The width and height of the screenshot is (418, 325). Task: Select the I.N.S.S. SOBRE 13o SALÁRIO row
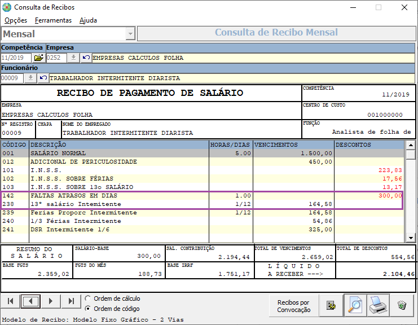click(203, 187)
